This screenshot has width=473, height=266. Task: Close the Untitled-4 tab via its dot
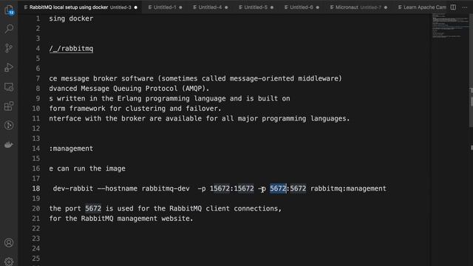(x=226, y=7)
